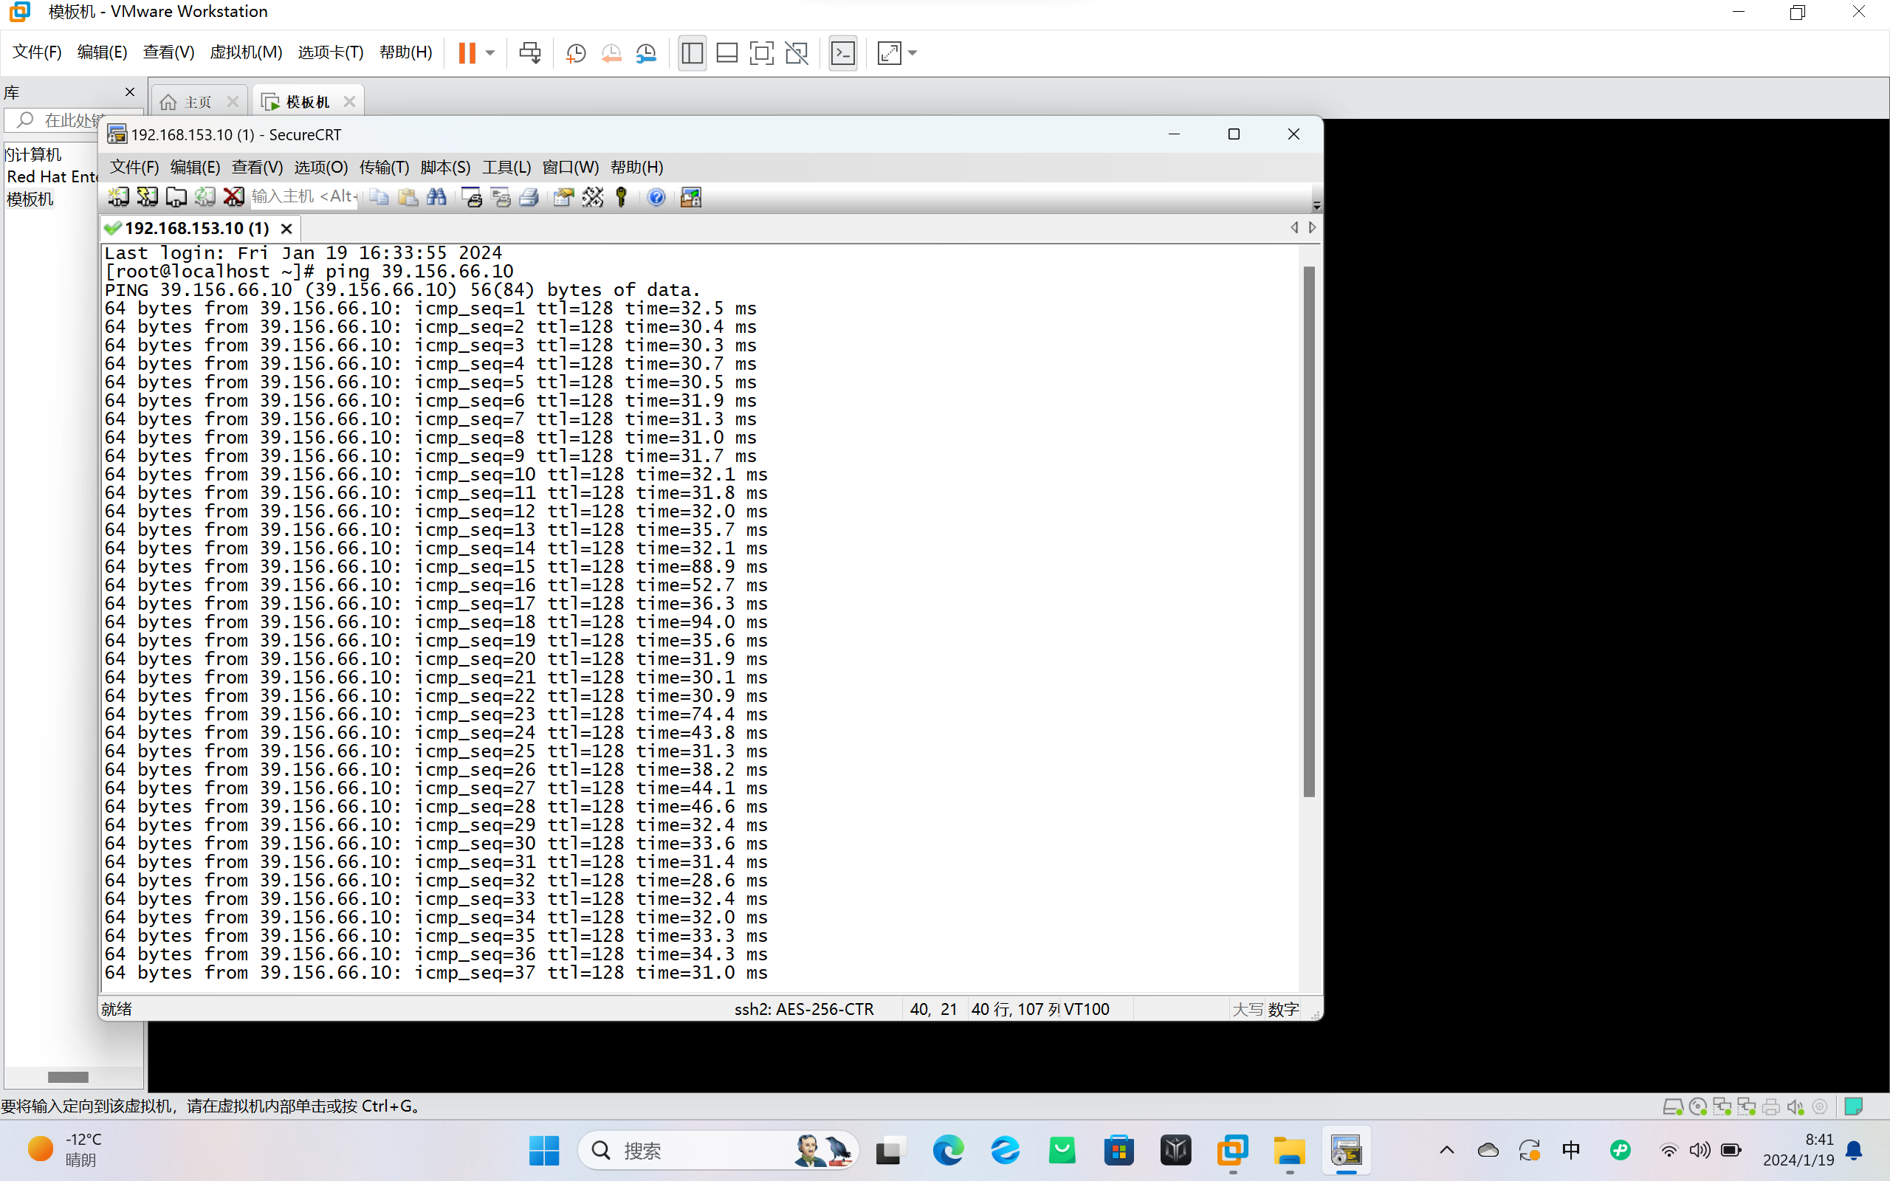Click SecureCRT Quick Connect lightning icon
The height and width of the screenshot is (1181, 1890).
(x=147, y=197)
